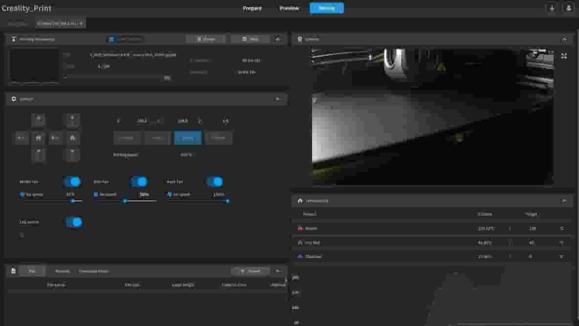Collapse the Control panel
The width and height of the screenshot is (579, 326).
[x=278, y=99]
